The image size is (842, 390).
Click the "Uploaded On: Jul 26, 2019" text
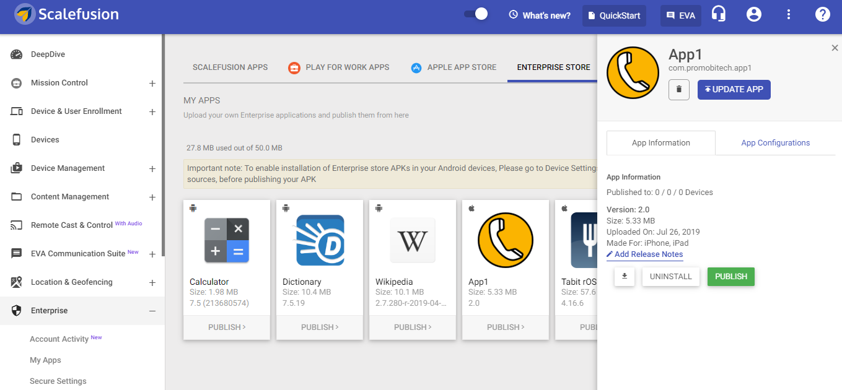tap(653, 232)
